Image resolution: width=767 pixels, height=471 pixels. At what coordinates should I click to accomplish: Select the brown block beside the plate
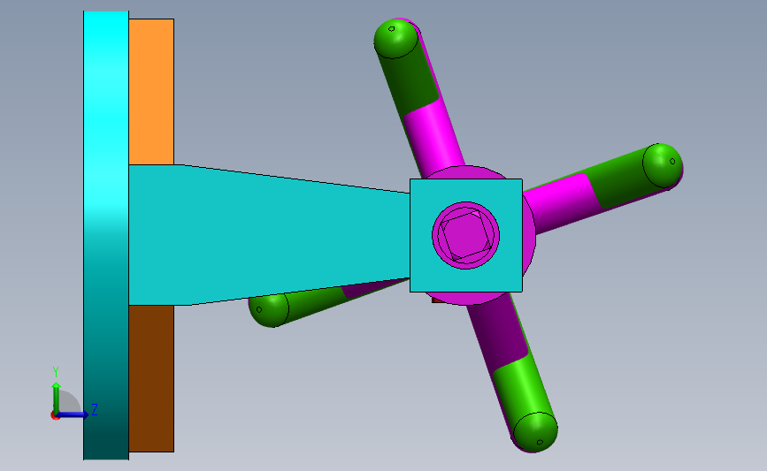pos(151,379)
